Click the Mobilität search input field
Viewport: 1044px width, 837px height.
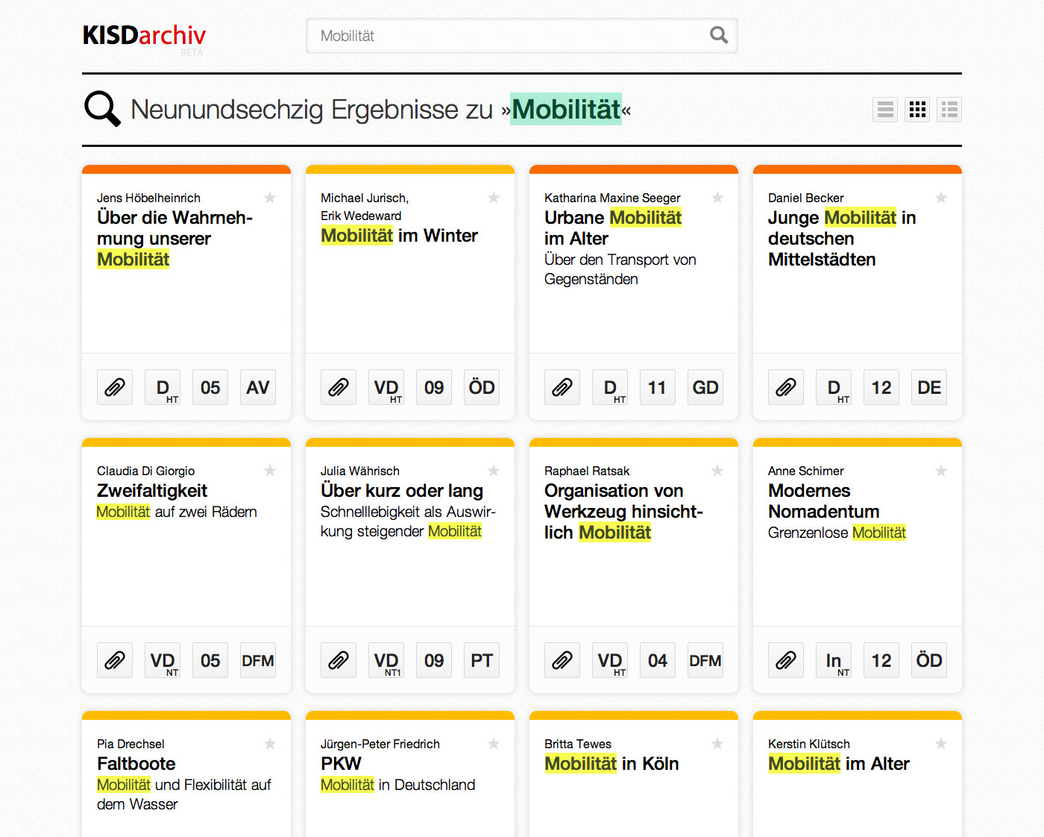click(x=507, y=36)
